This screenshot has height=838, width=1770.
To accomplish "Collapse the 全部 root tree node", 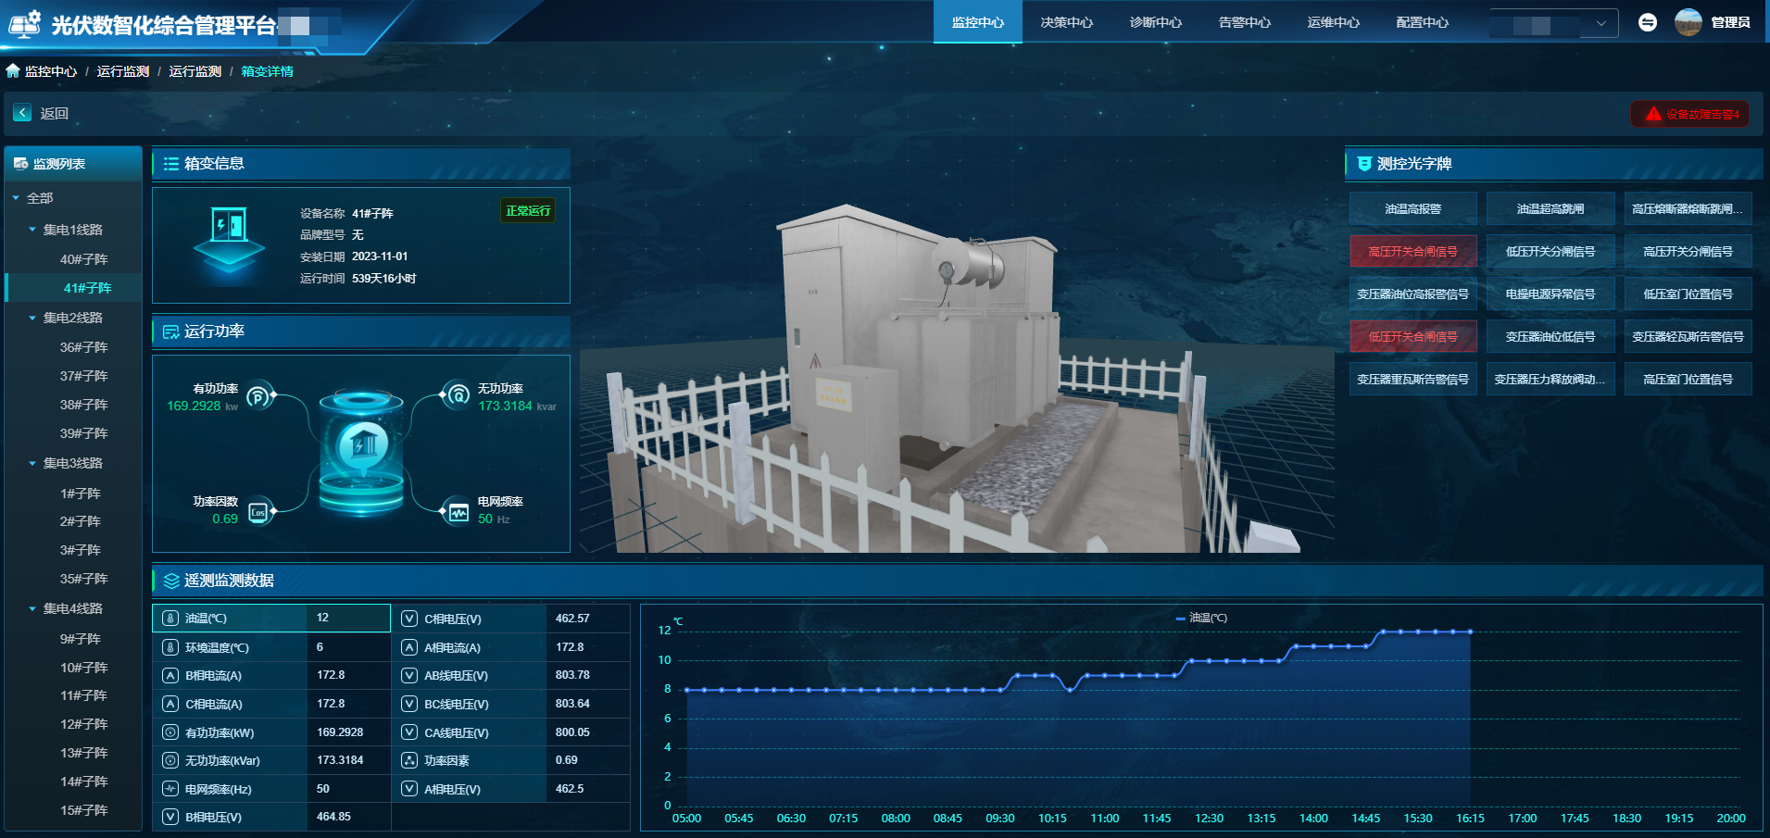I will click(x=16, y=198).
